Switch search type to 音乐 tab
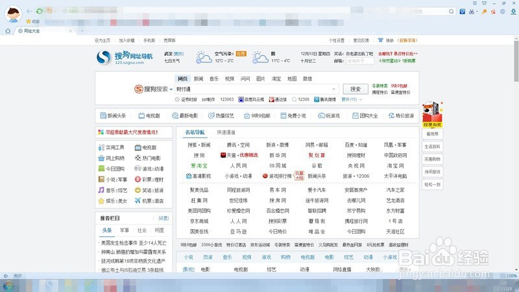 (x=214, y=79)
